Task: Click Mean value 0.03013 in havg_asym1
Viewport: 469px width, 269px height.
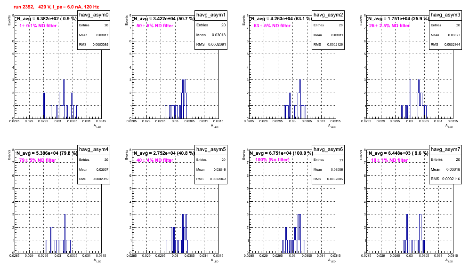Action: tap(218, 35)
